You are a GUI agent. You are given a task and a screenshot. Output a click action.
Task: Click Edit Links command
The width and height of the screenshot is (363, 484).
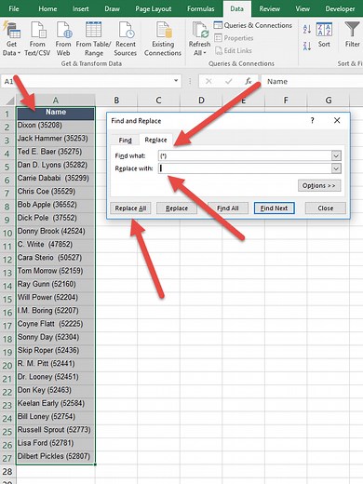coord(233,50)
